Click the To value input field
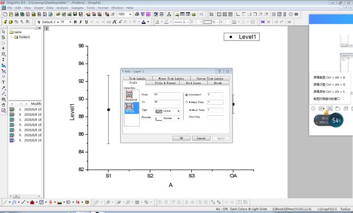This screenshot has width=353, height=213. pos(167,102)
